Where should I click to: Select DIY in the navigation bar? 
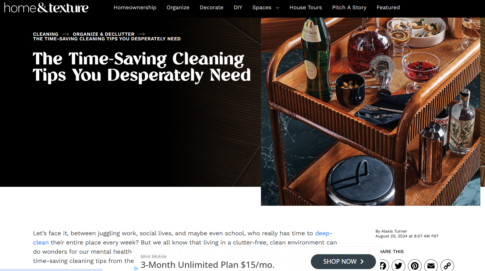pyautogui.click(x=238, y=8)
